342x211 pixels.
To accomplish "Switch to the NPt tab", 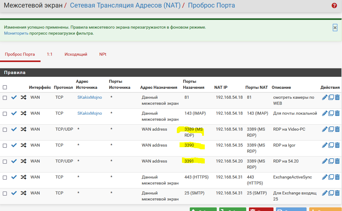I will 103,54.
